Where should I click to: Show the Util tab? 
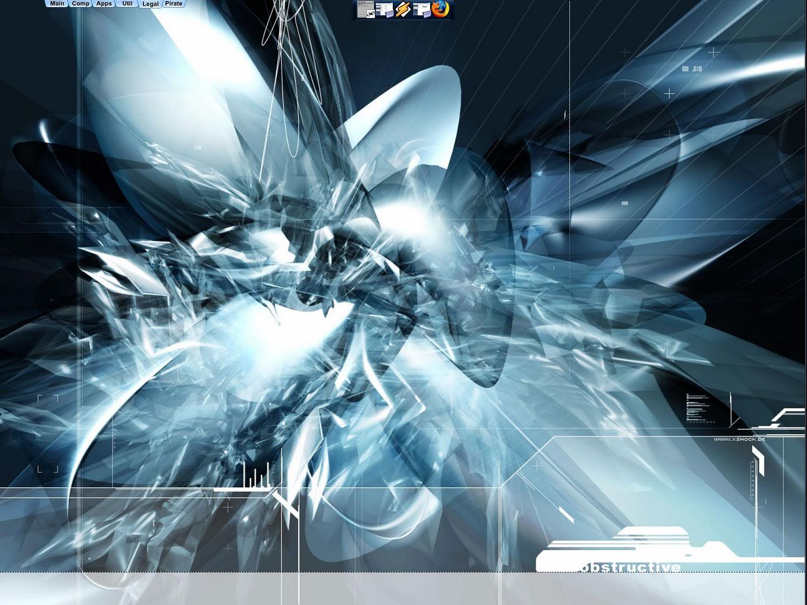[127, 3]
